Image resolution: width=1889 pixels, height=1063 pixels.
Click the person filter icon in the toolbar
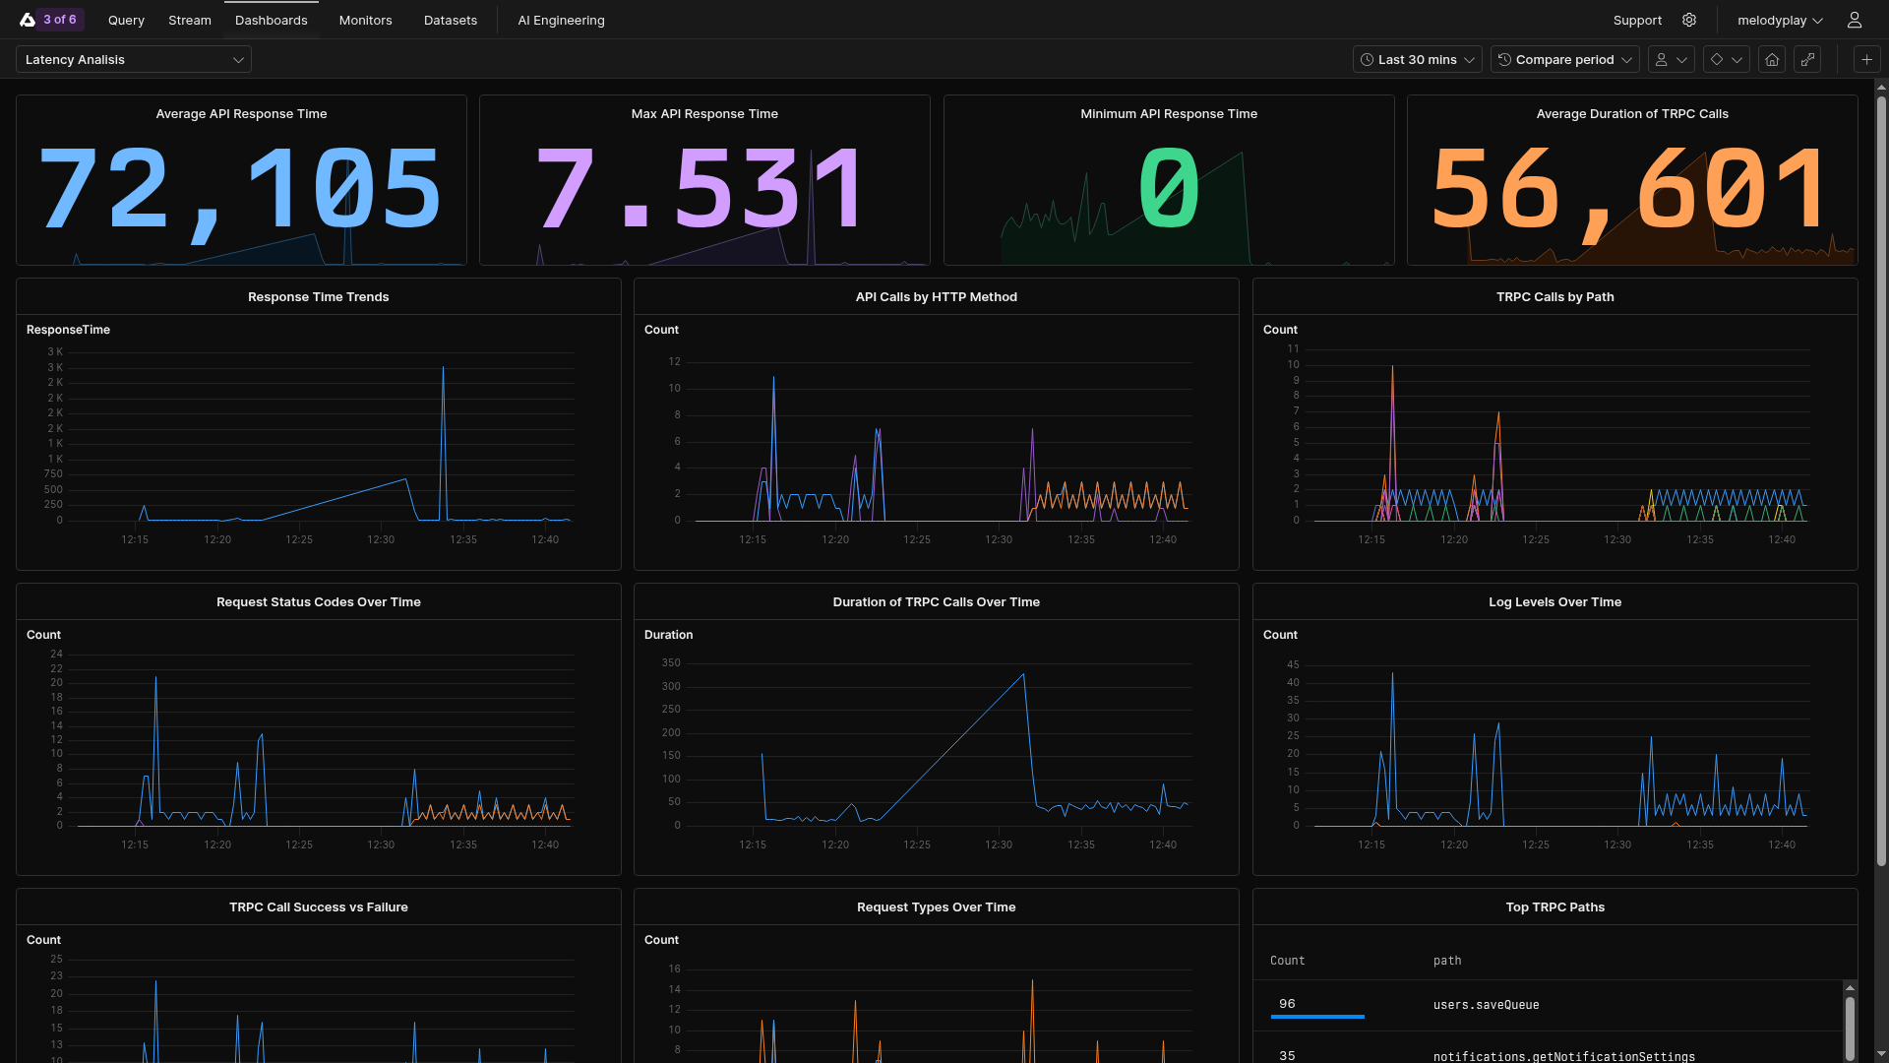click(1671, 59)
